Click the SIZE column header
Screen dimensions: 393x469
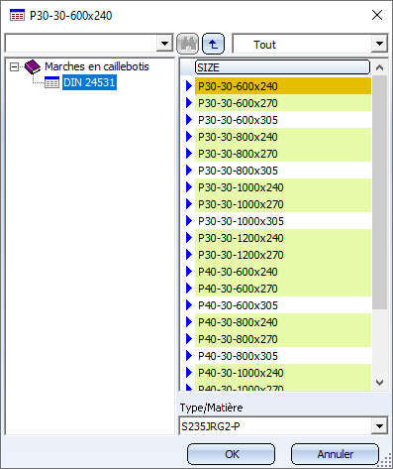(x=282, y=67)
